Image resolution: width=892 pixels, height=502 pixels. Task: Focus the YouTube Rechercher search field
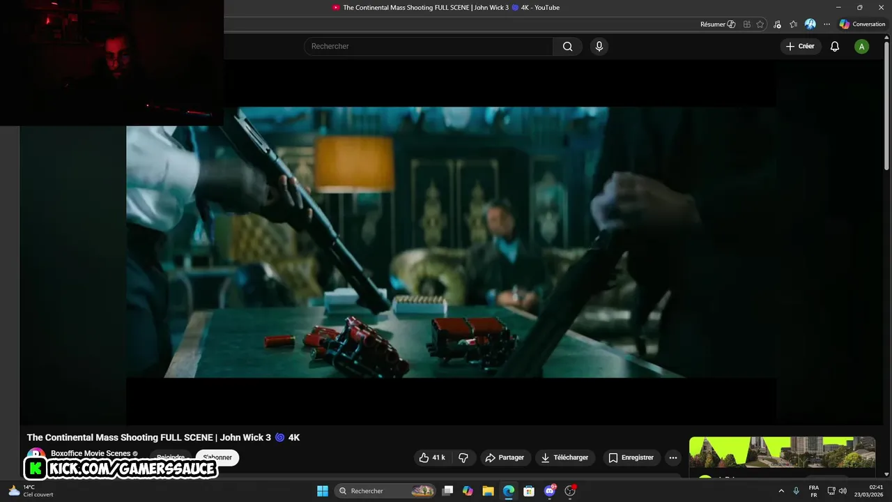(x=429, y=47)
